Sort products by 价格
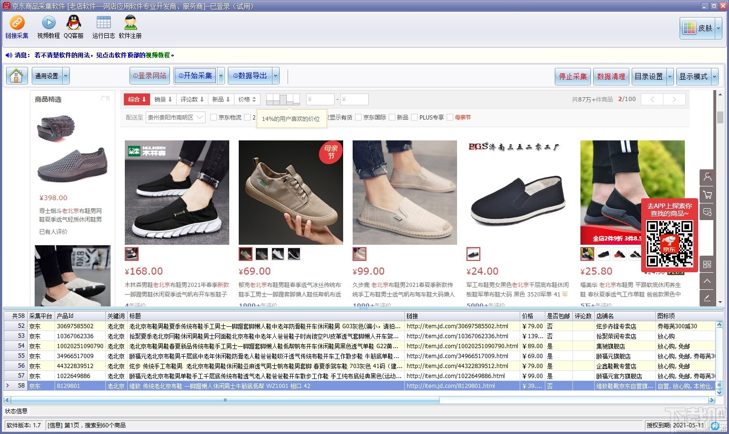The width and height of the screenshot is (729, 434). pos(247,99)
